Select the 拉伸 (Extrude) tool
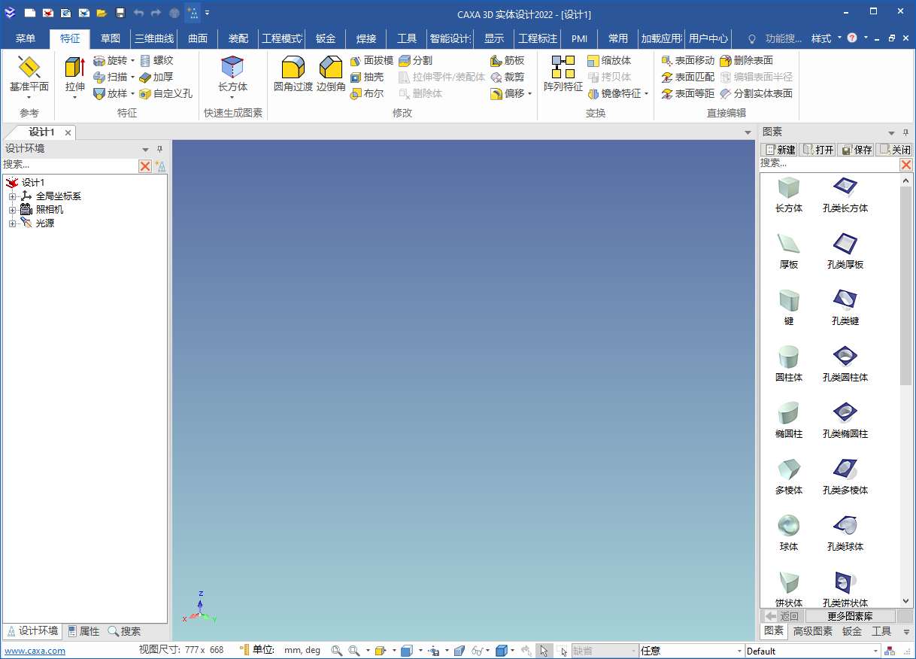This screenshot has height=659, width=916. 74,74
